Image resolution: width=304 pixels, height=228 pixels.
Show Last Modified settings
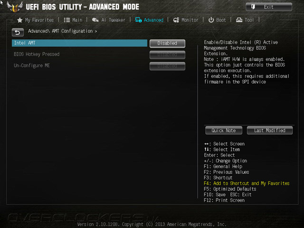click(270, 131)
